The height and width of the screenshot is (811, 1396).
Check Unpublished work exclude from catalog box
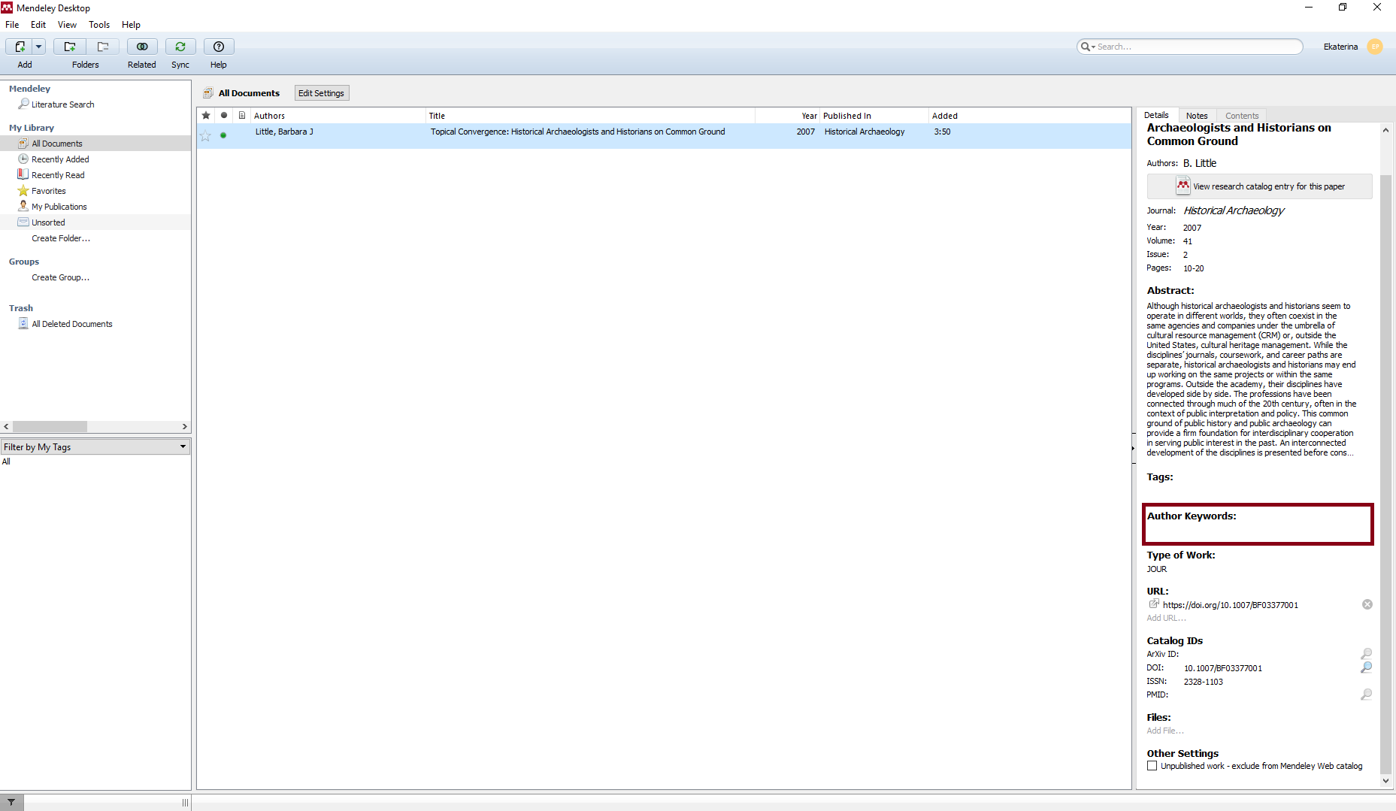[1152, 766]
